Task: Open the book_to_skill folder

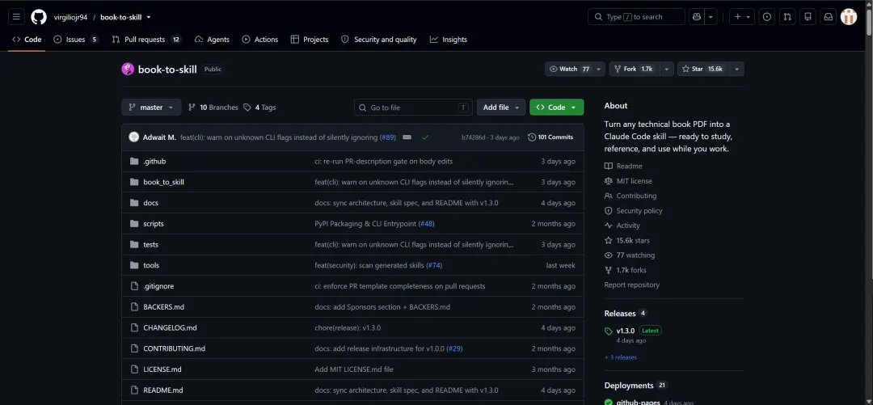Action: 163,182
